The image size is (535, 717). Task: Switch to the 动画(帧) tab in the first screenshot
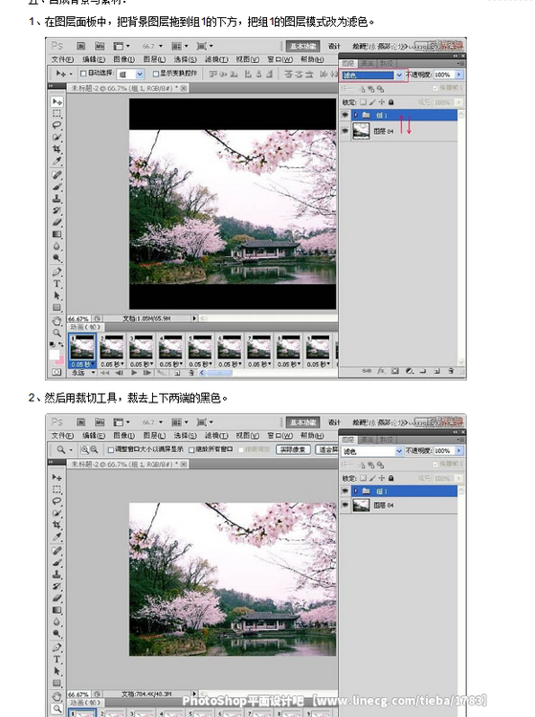pyautogui.click(x=84, y=327)
